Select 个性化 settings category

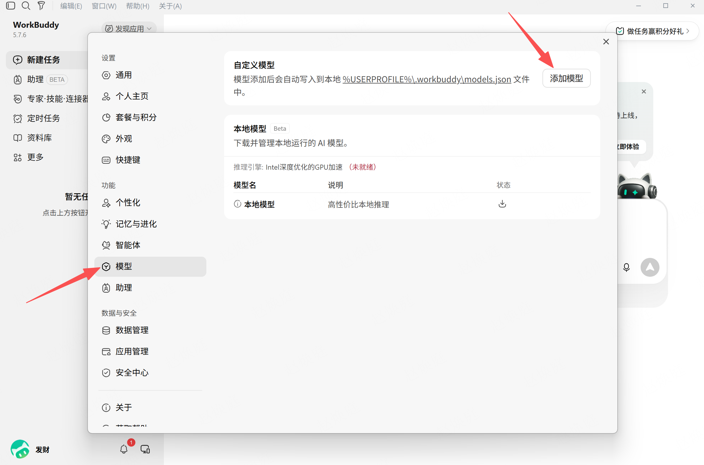pyautogui.click(x=150, y=203)
